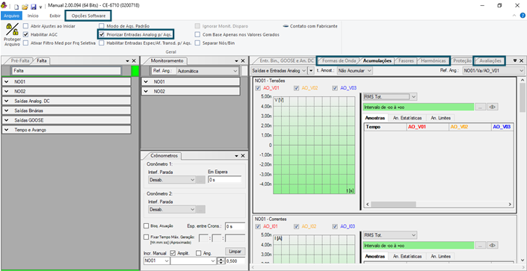527x271 pixels.
Task: Toggle Bloq. Atuação checkbox
Action: 147,226
